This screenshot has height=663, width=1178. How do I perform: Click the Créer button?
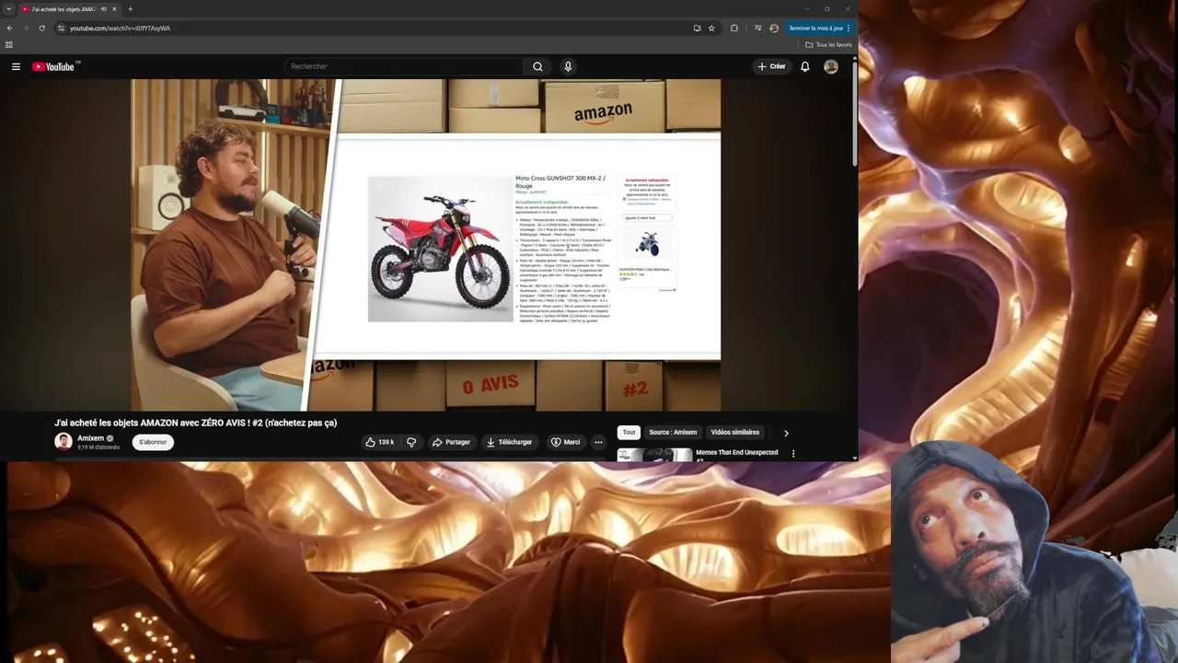tap(771, 66)
